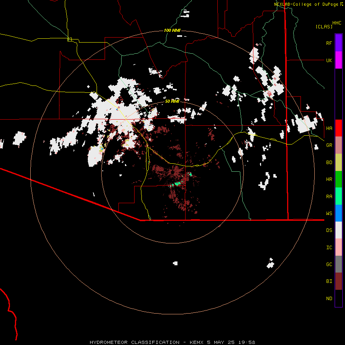Click the HR green legend swatch
345x345 pixels.
338,179
